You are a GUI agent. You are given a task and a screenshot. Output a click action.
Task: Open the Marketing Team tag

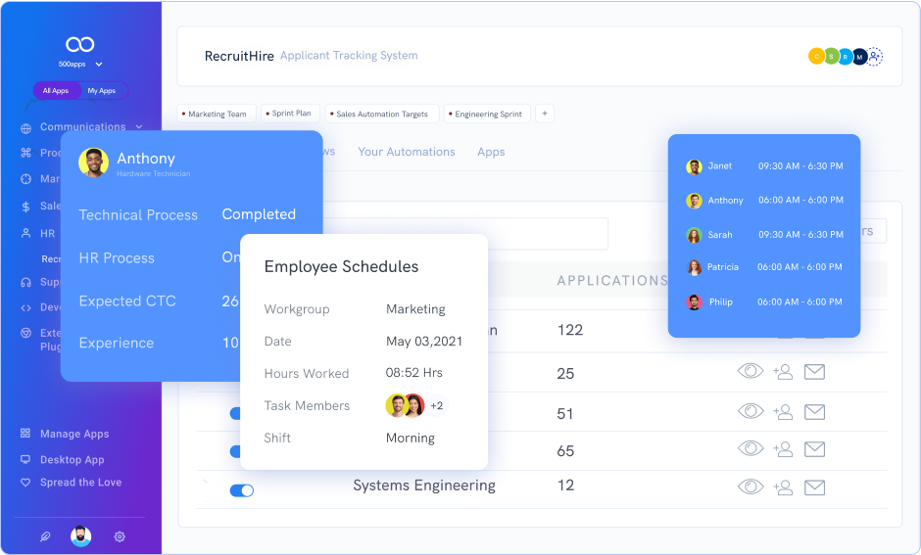pos(215,114)
